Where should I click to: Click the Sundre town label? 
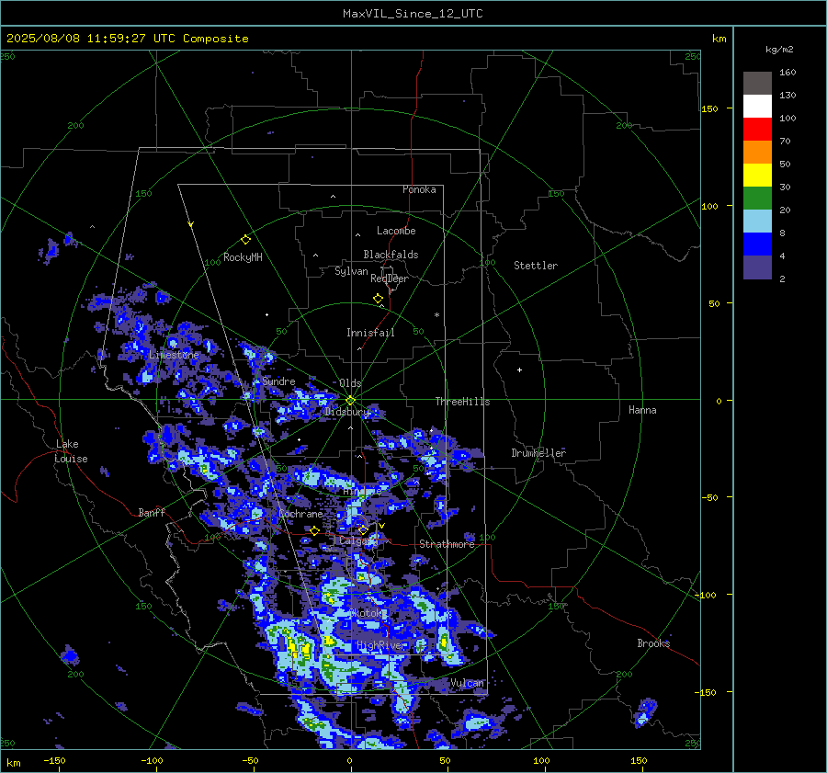[278, 381]
